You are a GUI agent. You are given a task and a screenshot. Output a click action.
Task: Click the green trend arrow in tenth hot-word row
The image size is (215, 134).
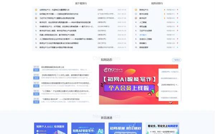(178, 47)
